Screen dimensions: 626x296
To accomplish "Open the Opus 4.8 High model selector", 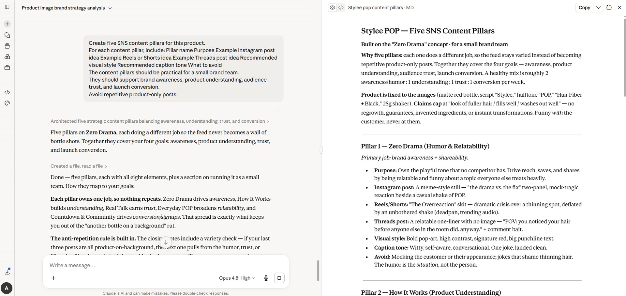I will pyautogui.click(x=237, y=278).
